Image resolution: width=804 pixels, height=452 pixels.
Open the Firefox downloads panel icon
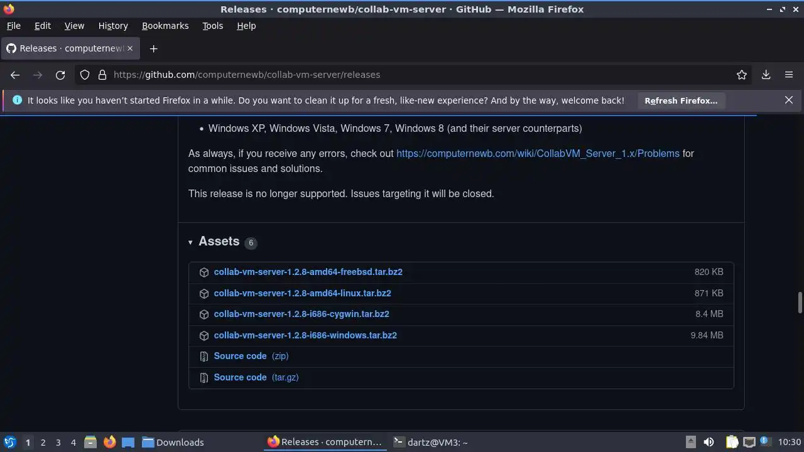click(x=766, y=75)
